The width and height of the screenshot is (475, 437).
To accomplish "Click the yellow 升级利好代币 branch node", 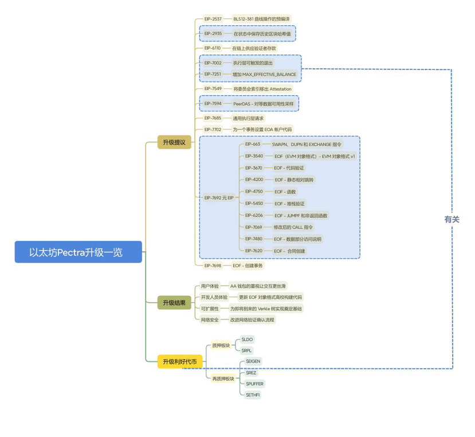I will pos(180,361).
